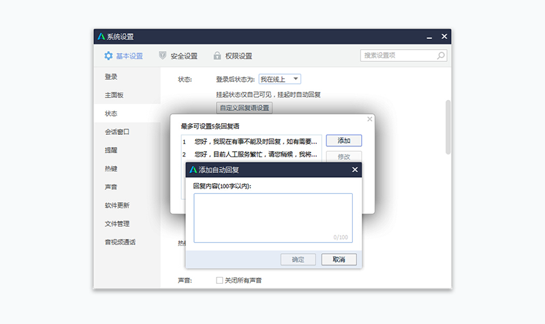The width and height of the screenshot is (545, 324).
Task: Close the 最多可设置5条回复语 dialog
Action: [369, 119]
